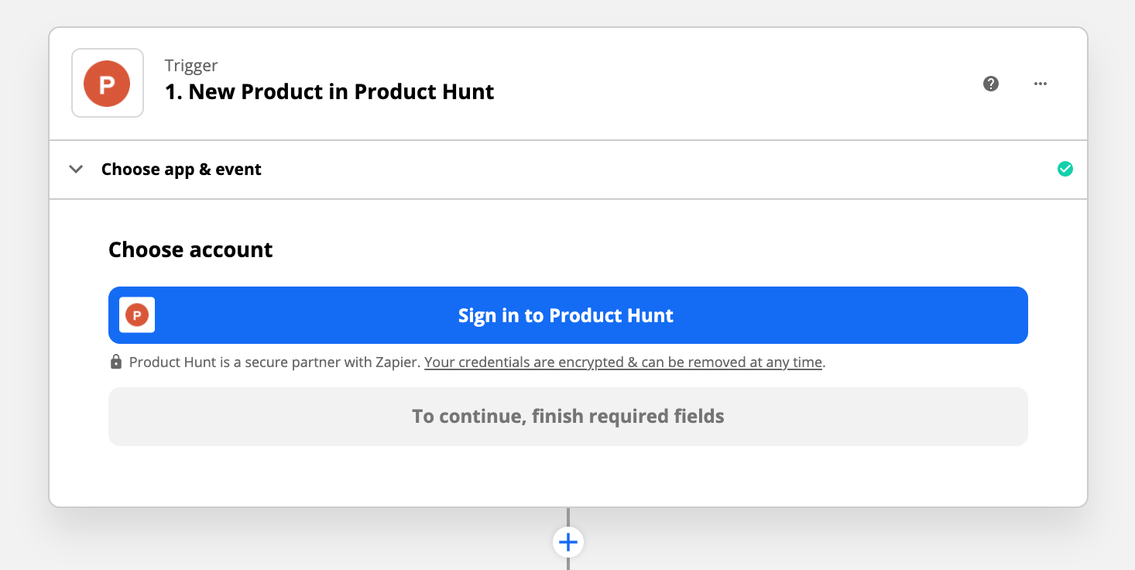Viewport: 1135px width, 570px height.
Task: Sign in to Product Hunt
Action: (567, 315)
